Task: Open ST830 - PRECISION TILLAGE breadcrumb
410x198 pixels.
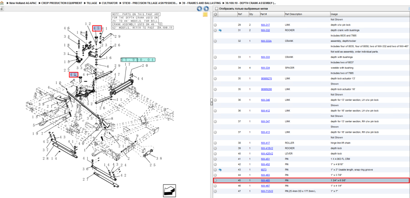Action: coord(150,3)
